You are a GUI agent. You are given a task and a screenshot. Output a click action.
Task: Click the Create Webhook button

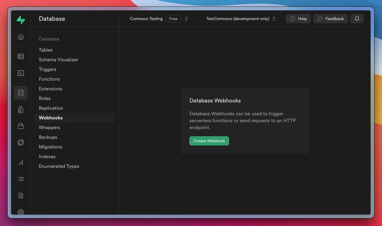[x=209, y=141]
